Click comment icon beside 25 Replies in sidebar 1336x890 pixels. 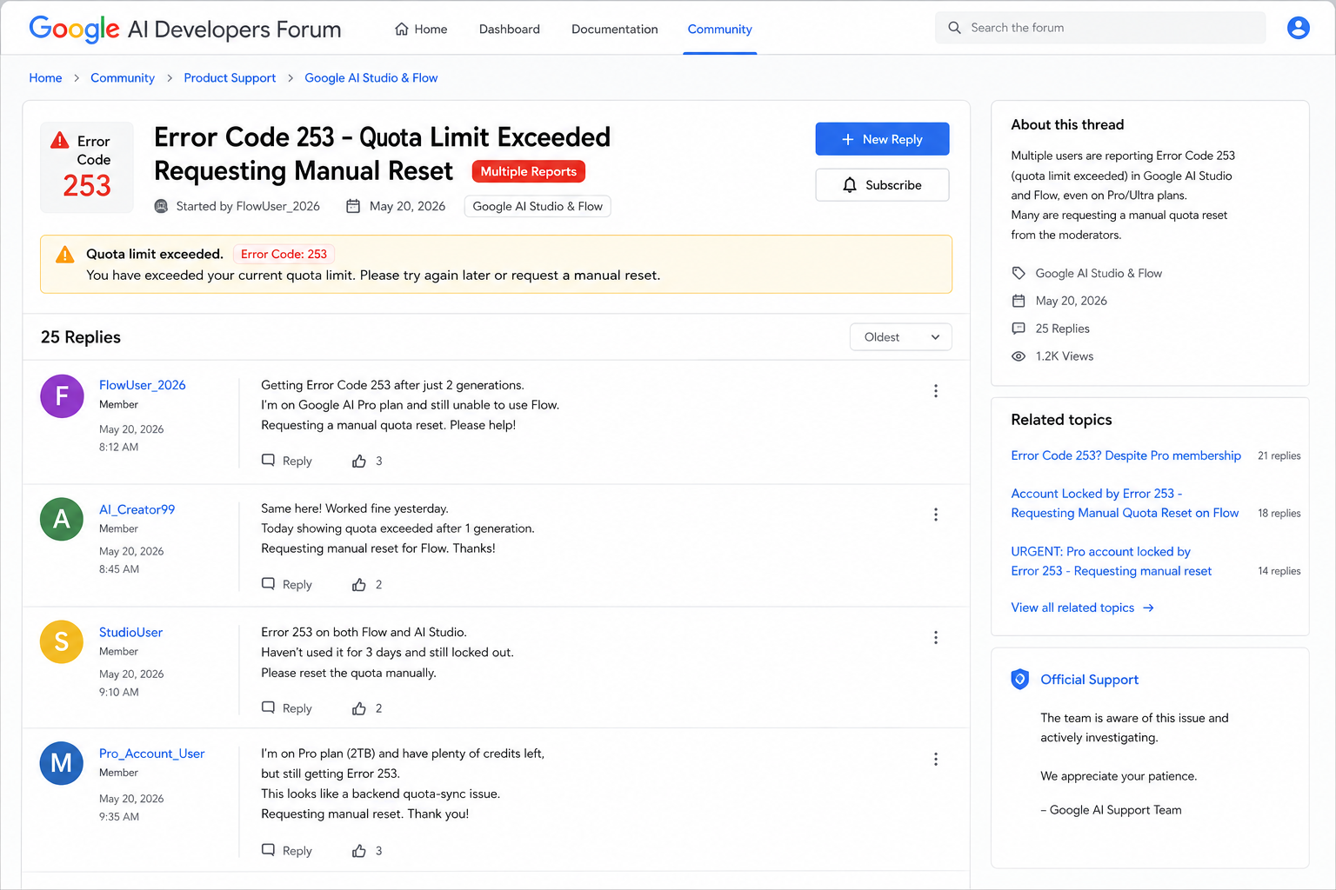(x=1019, y=329)
